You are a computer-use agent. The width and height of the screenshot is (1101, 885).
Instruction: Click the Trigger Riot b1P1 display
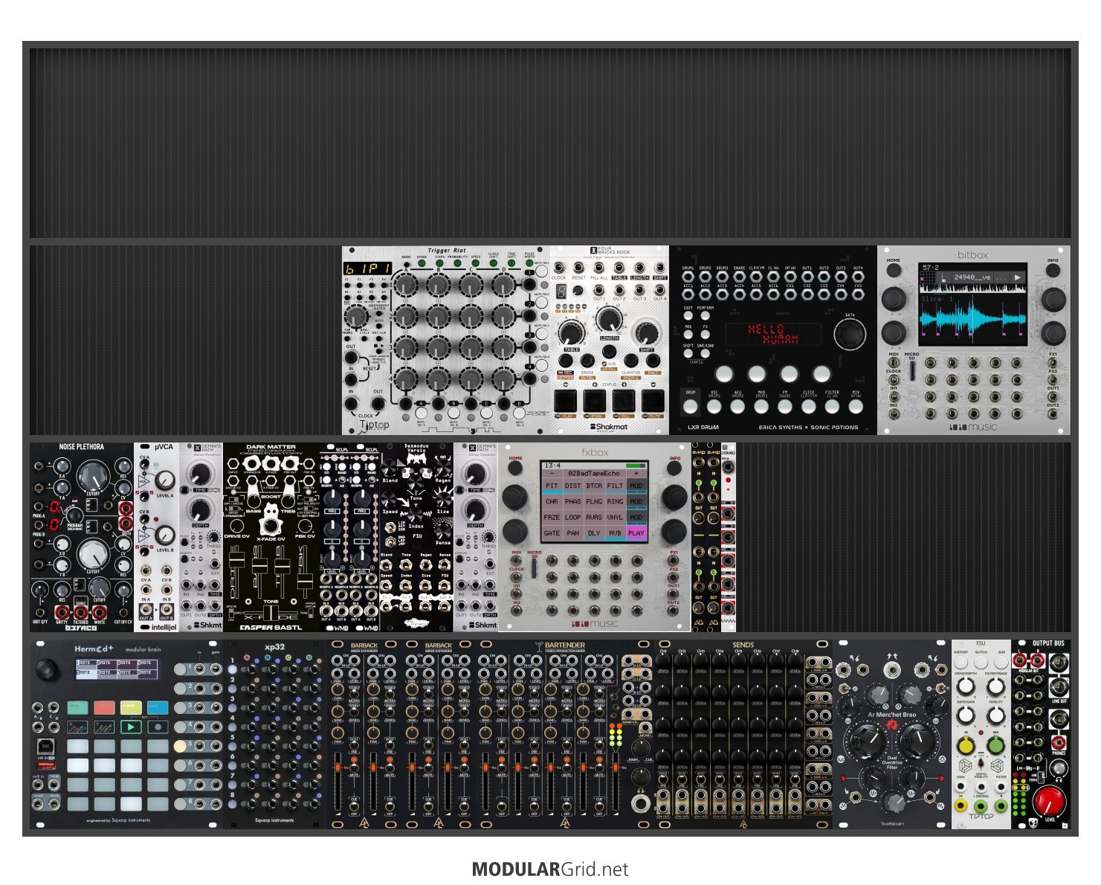point(367,268)
